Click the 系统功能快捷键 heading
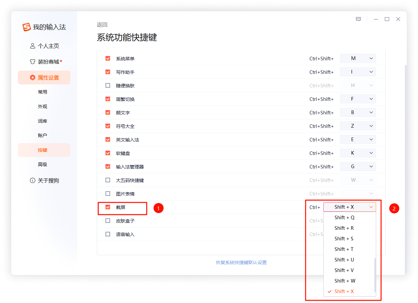 click(x=127, y=37)
